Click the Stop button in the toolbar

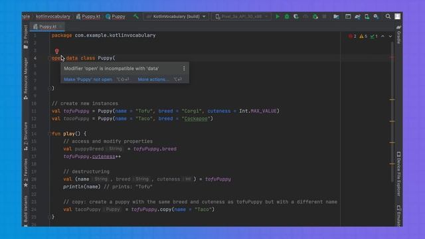tap(324, 17)
